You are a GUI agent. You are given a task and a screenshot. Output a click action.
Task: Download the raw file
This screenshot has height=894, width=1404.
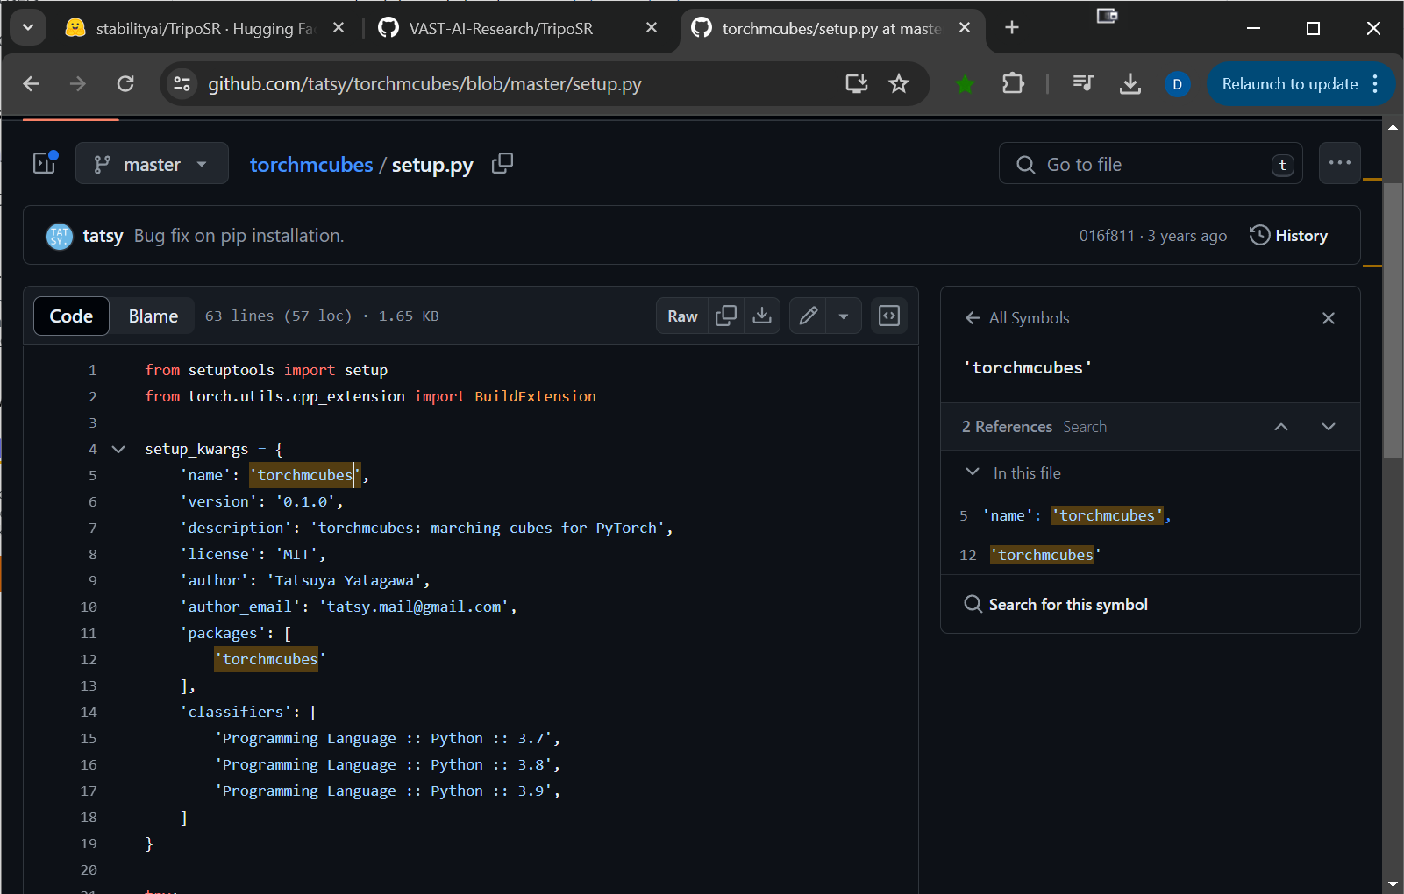coord(762,316)
